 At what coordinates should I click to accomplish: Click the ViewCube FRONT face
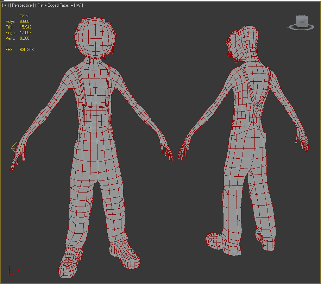point(303,22)
